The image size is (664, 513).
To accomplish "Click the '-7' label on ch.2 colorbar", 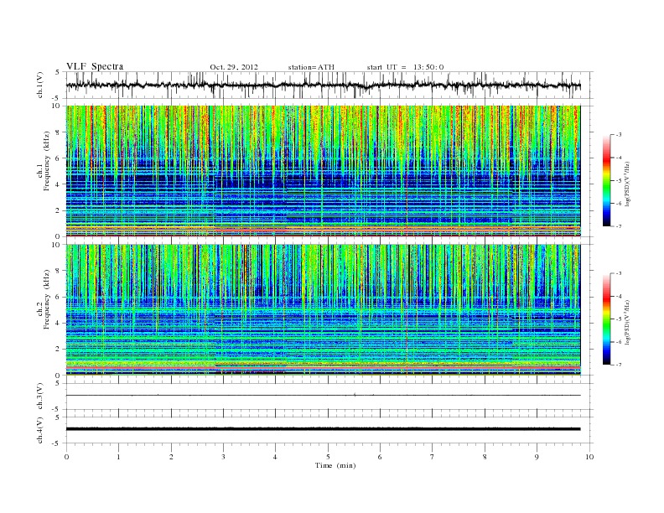I will point(618,365).
